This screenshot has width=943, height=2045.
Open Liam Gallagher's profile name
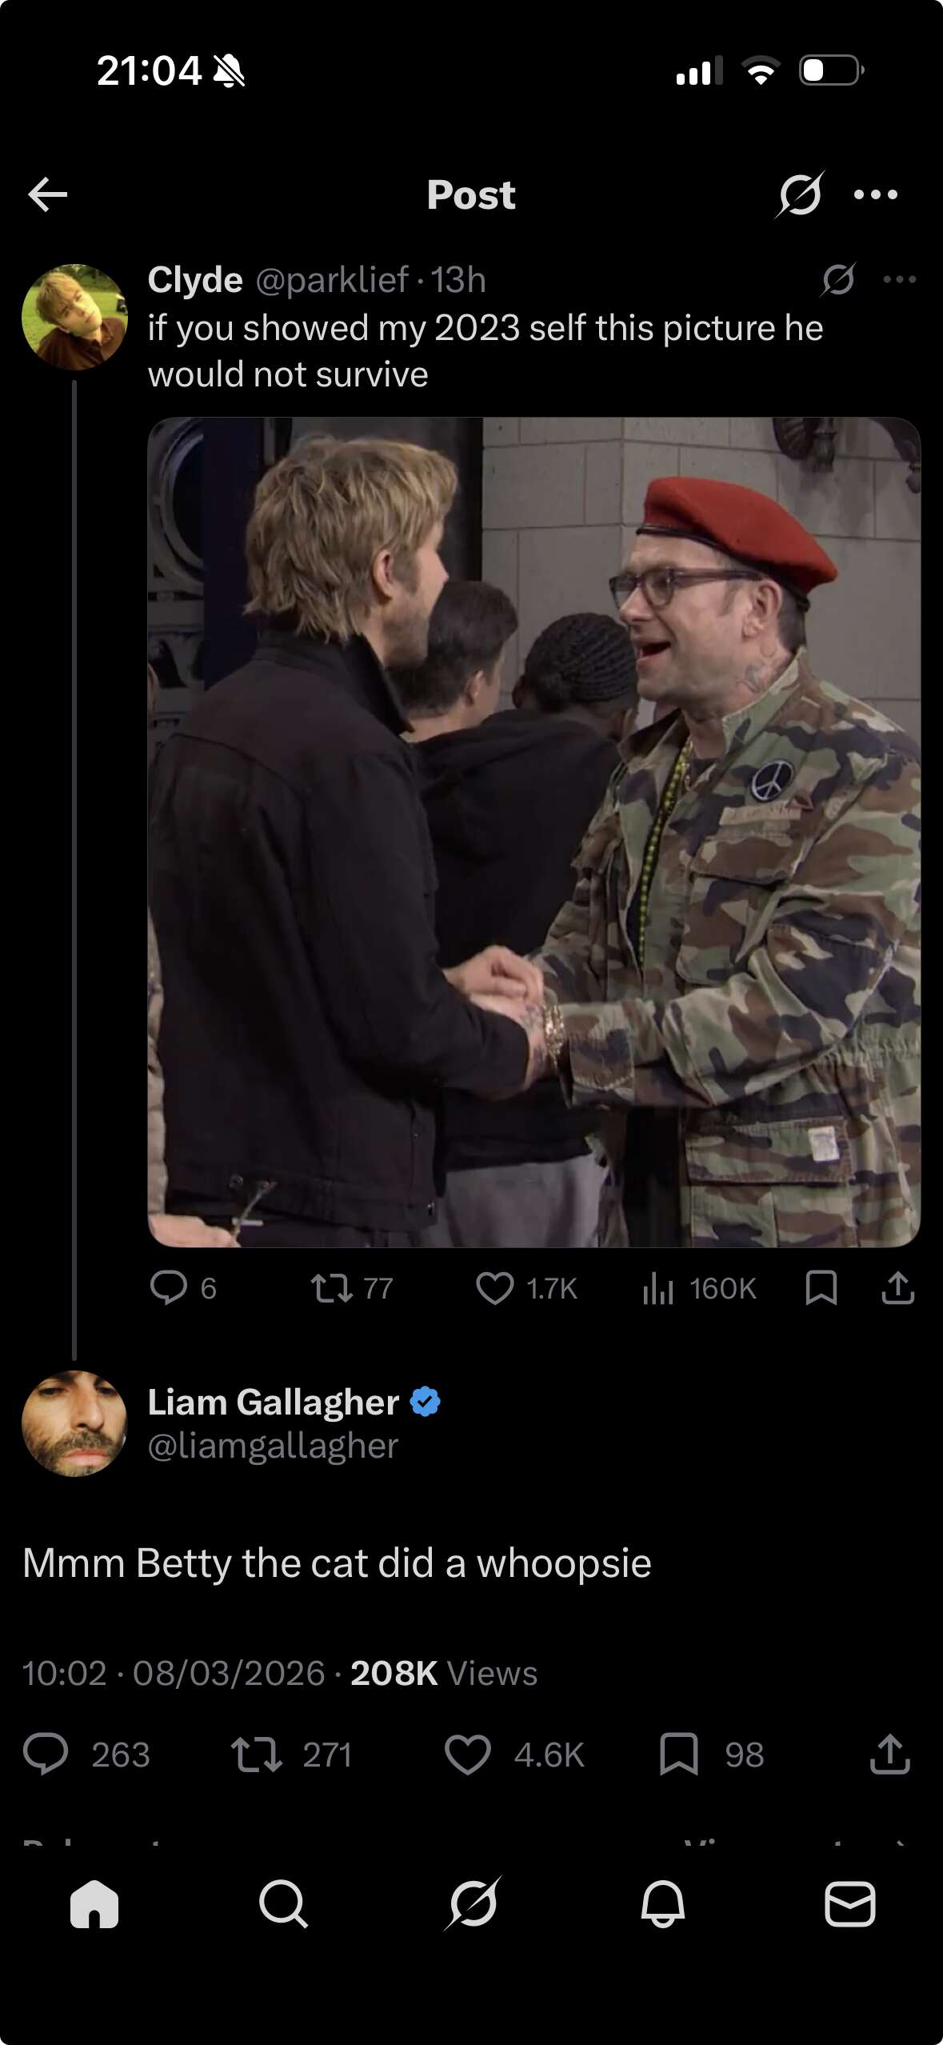274,1402
